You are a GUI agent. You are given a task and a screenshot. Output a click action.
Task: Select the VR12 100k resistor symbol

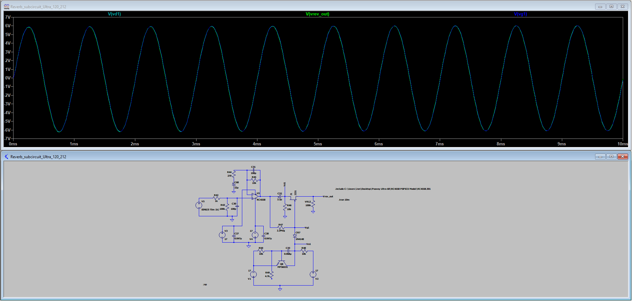tap(313, 204)
